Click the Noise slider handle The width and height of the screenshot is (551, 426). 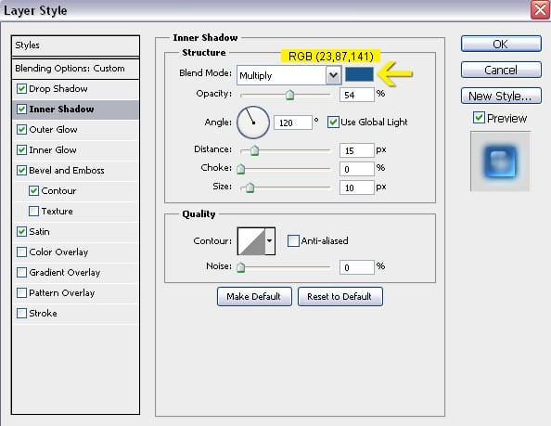(240, 267)
